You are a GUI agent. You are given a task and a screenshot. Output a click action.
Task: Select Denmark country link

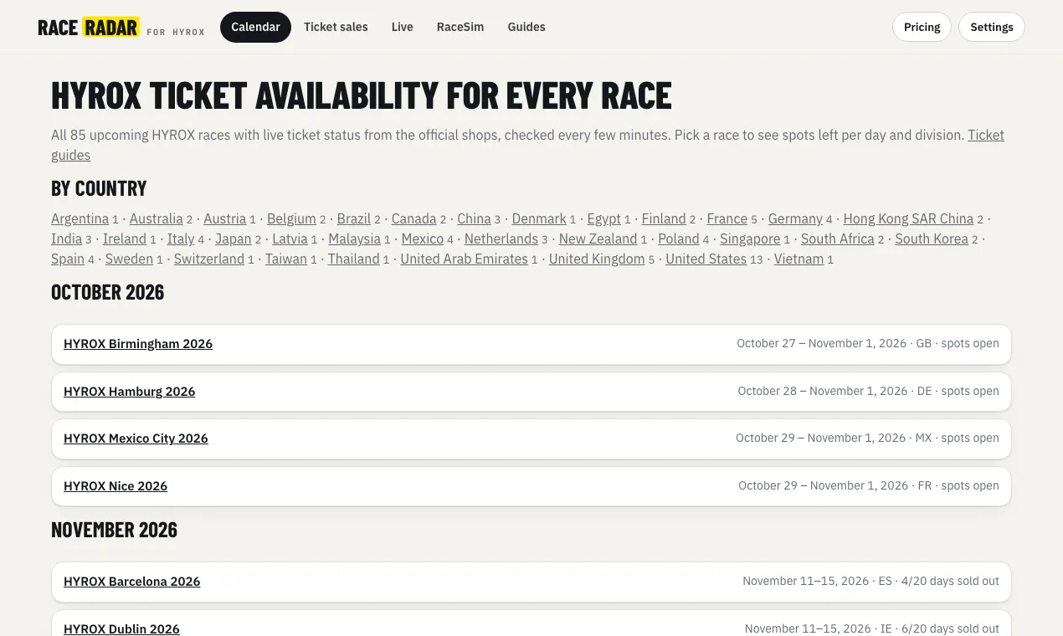(539, 218)
